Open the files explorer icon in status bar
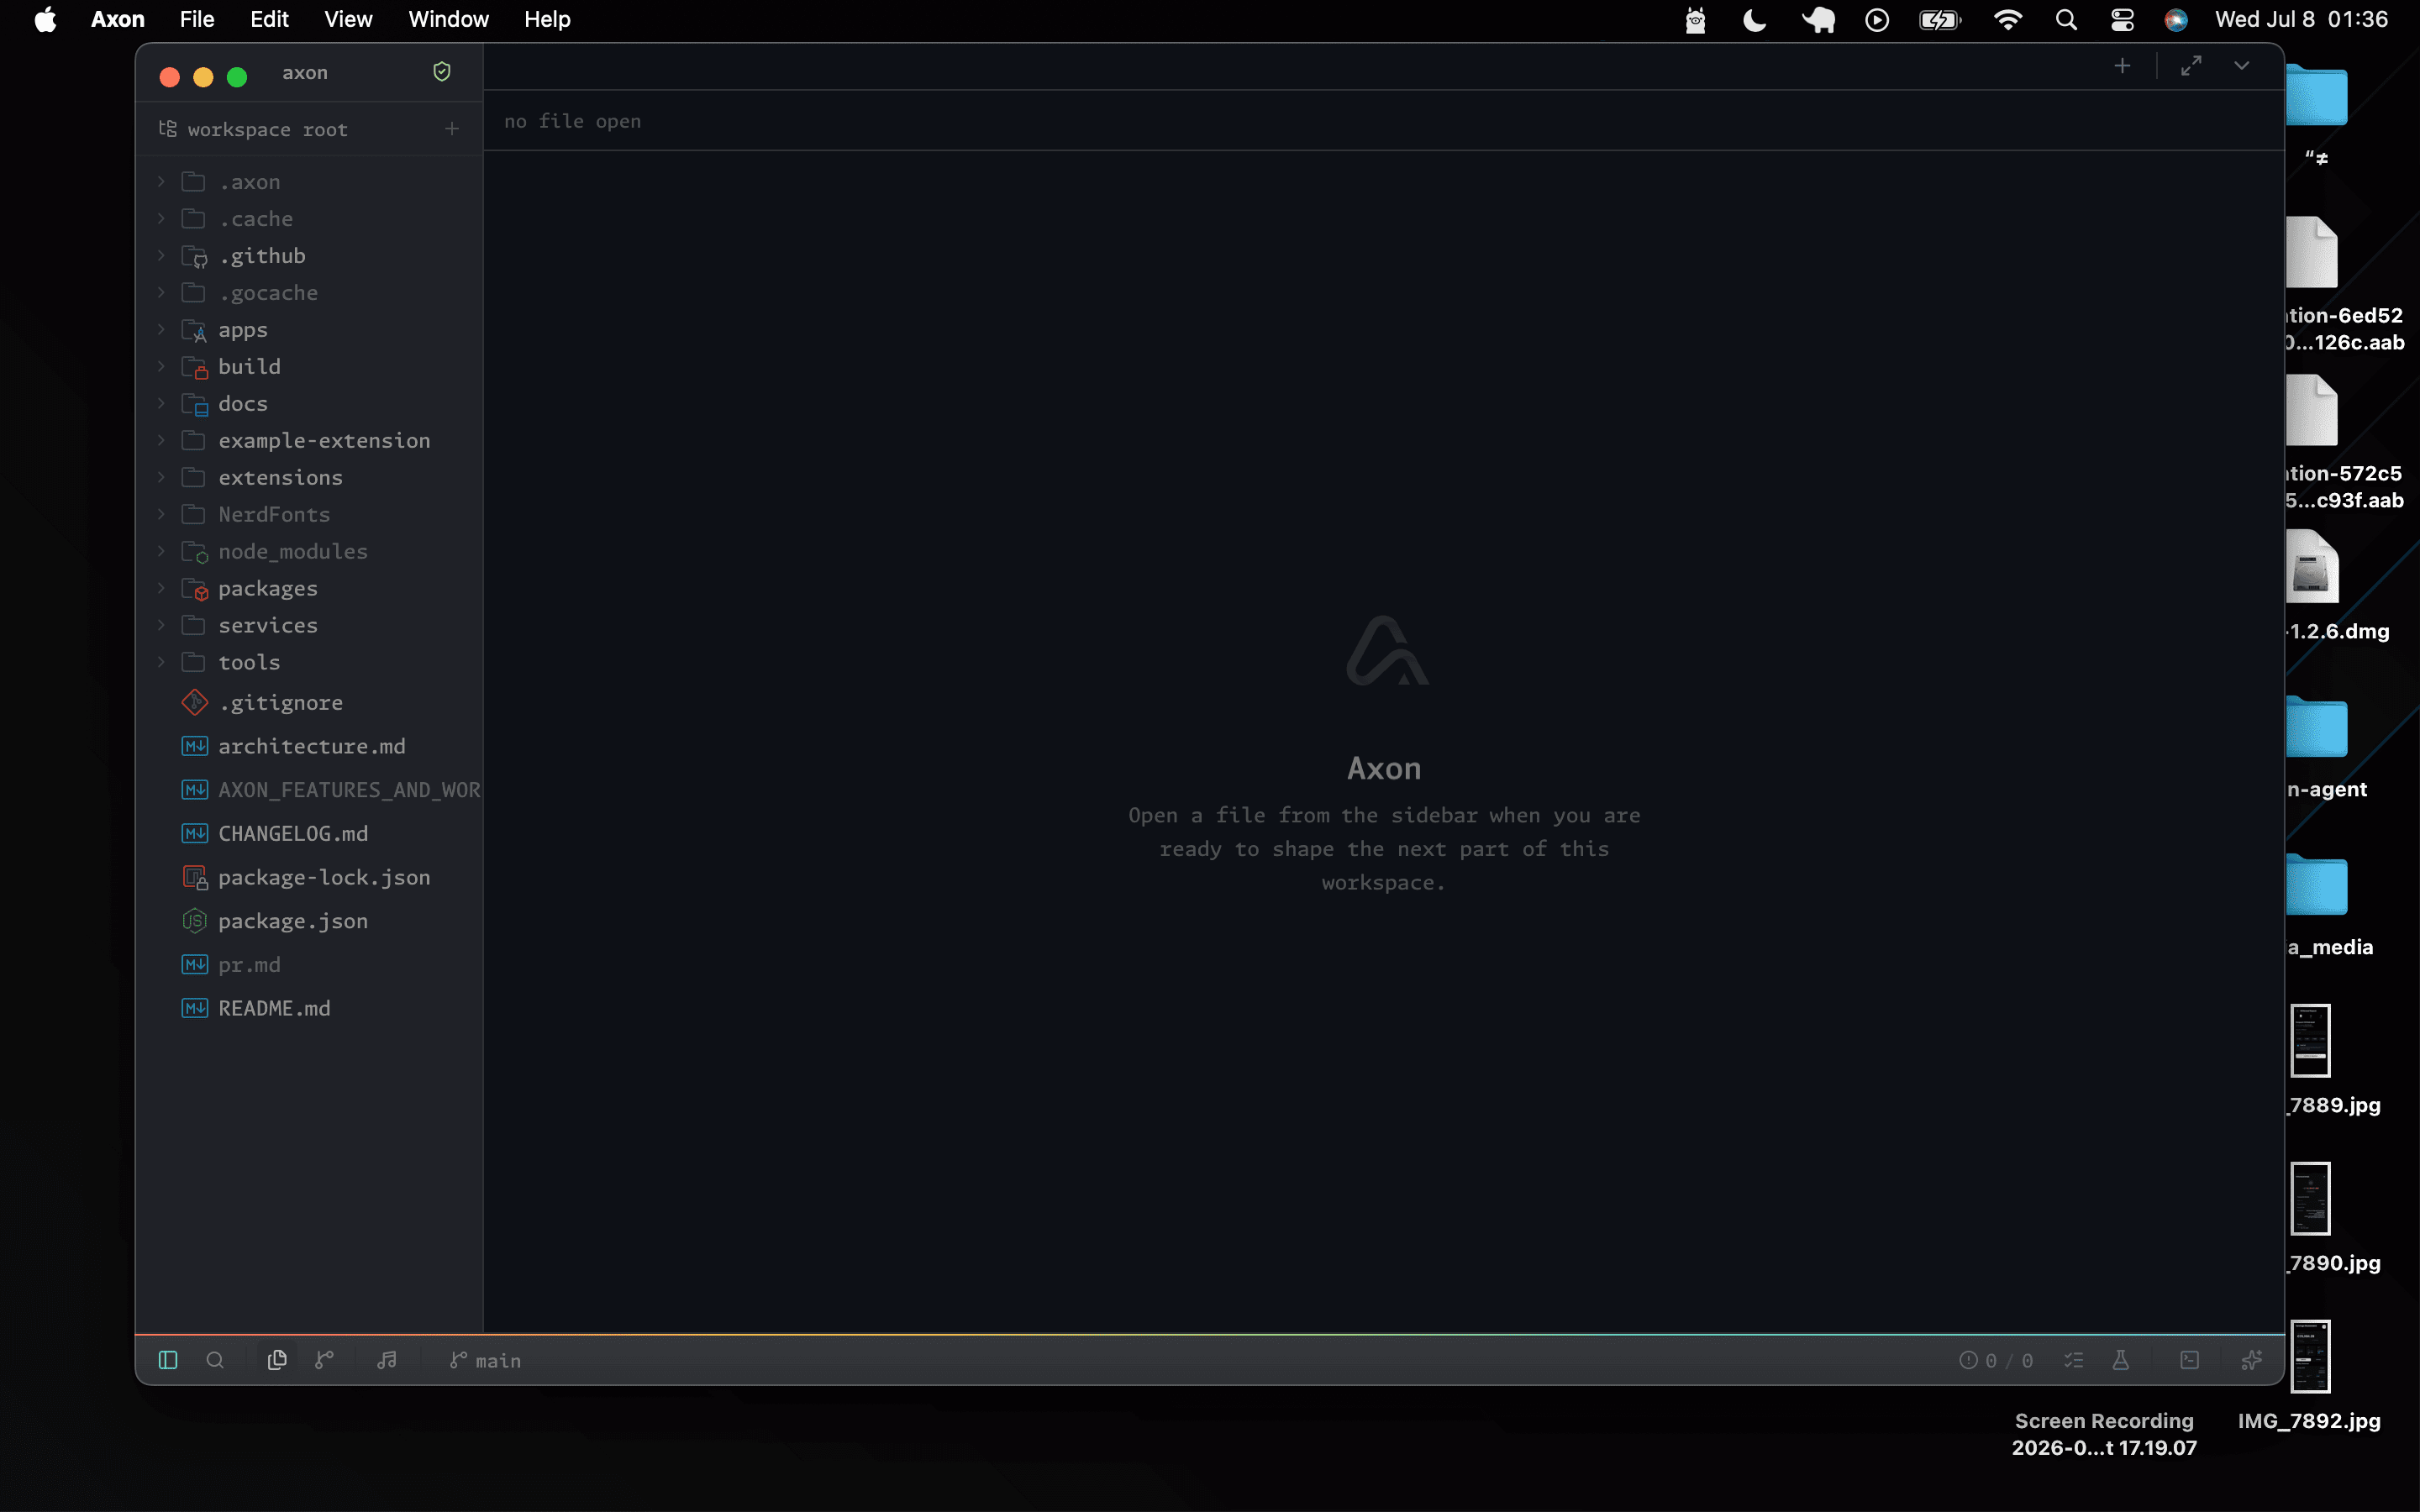Screen dimensions: 2420x1512 (x=277, y=1360)
